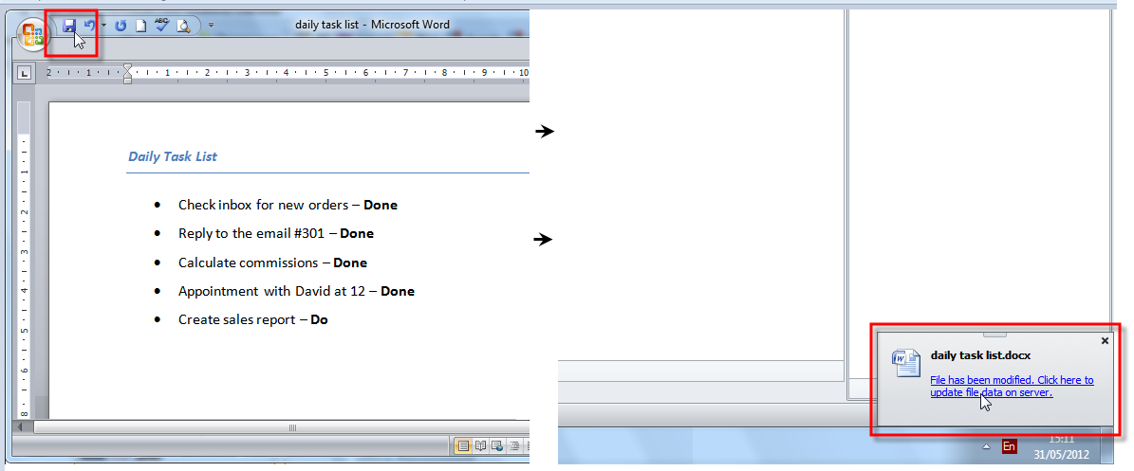
Task: Switch to Web Layout view
Action: 496,445
